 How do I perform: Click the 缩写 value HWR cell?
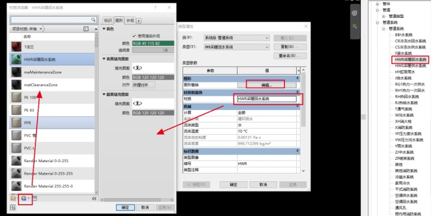tap(267, 163)
